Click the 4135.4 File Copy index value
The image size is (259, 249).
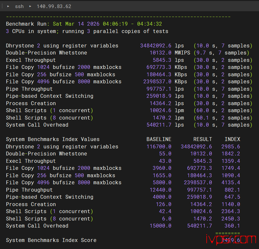[x=230, y=183]
